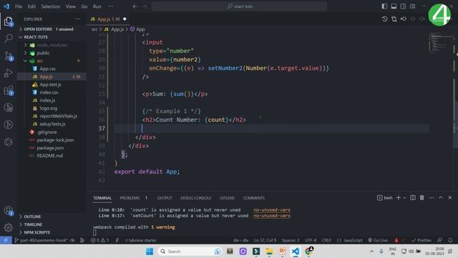Open the Accounts menu in activity bar
This screenshot has width=458, height=258.
pos(9,211)
